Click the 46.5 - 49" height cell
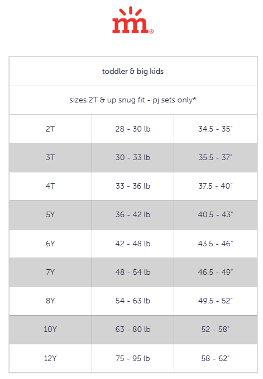The width and height of the screenshot is (263, 379). point(216,272)
